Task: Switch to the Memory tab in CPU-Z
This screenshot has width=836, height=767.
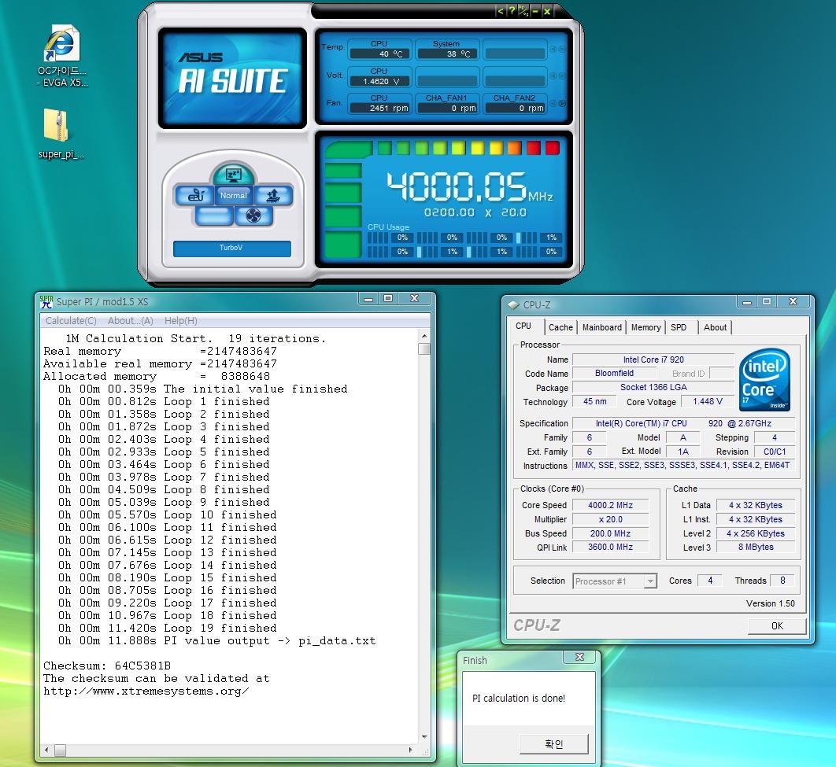Action: pos(645,327)
